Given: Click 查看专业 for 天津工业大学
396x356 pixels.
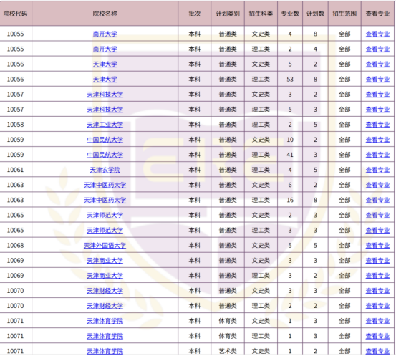Looking at the screenshot, I should 377,125.
